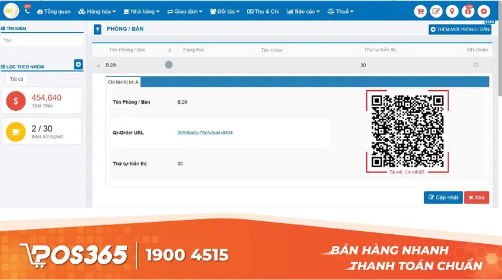Screen dimensions: 502x280
Task: Sort by Thứ tự hiển thị column header
Action: click(x=380, y=50)
